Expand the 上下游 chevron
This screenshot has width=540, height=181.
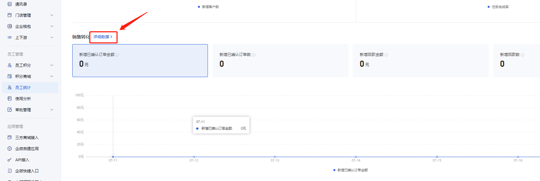[52, 38]
